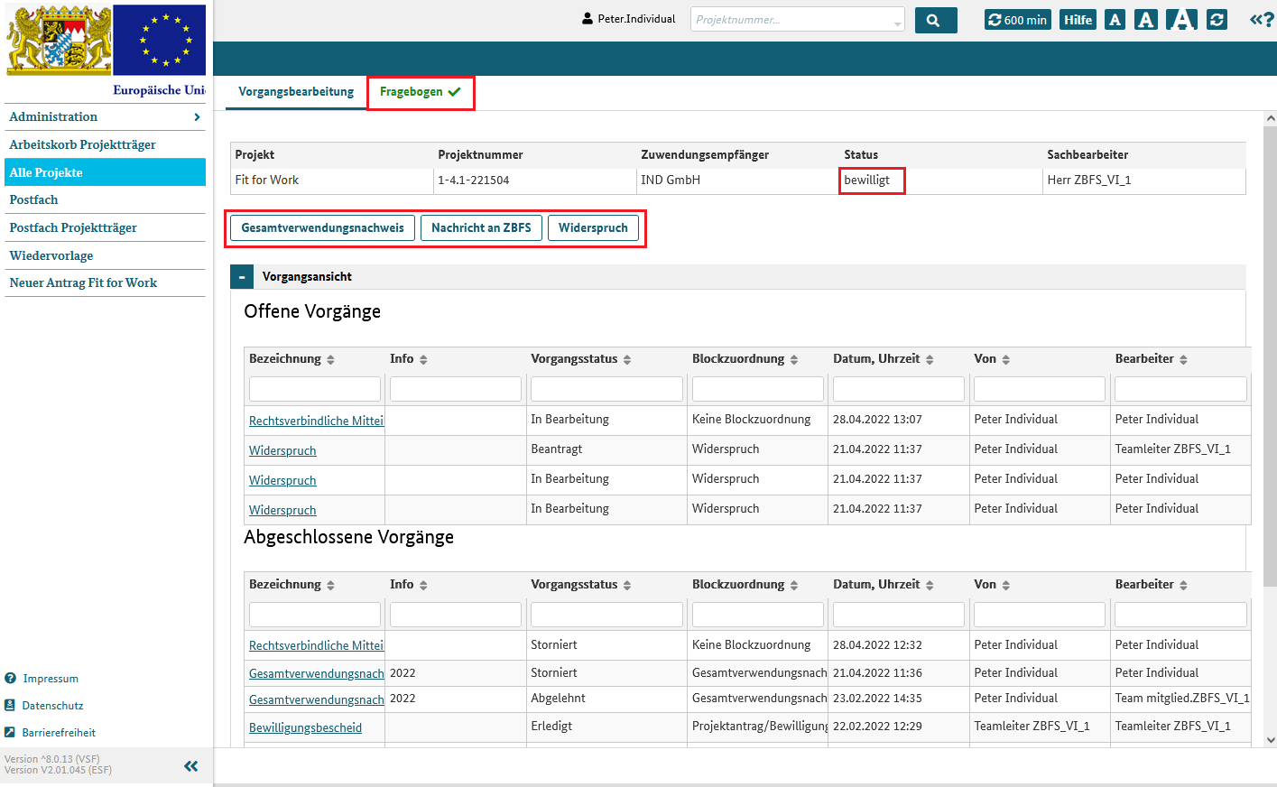Collapse the Vorgangsansicht section
The width and height of the screenshot is (1277, 787).
pyautogui.click(x=242, y=277)
